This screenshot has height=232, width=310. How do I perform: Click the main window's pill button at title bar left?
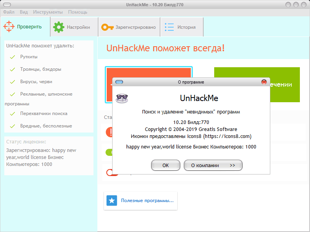(7, 5)
